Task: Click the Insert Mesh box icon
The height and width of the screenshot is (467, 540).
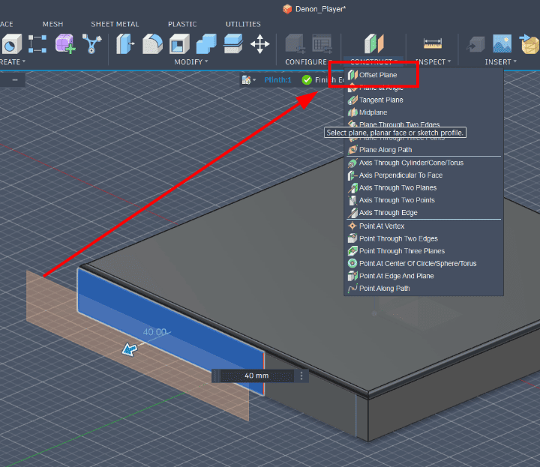Action: [529, 43]
